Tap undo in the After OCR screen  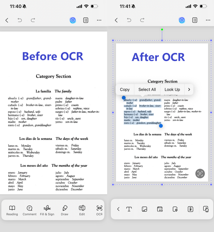coord(129,20)
